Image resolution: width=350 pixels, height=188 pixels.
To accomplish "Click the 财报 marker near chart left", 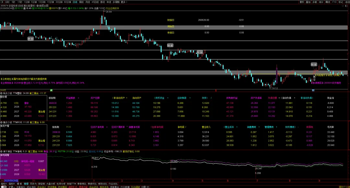I will pos(30,39).
